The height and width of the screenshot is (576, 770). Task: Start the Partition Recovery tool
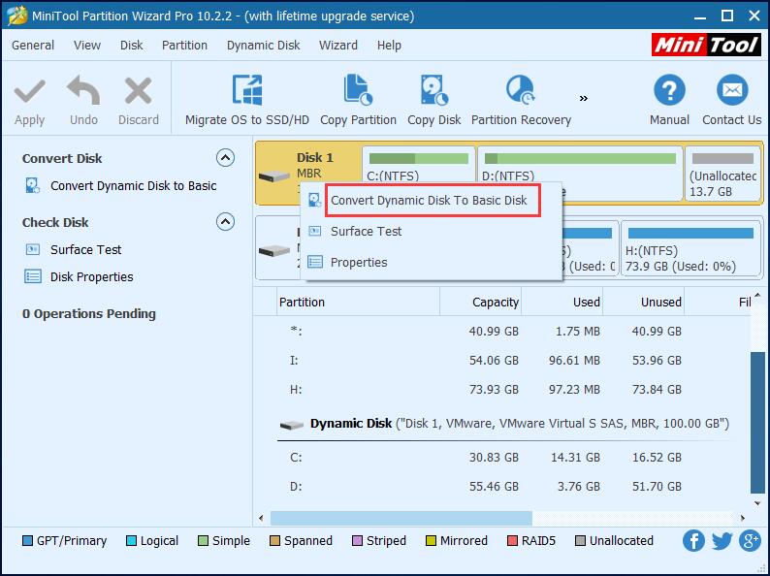pos(521,101)
